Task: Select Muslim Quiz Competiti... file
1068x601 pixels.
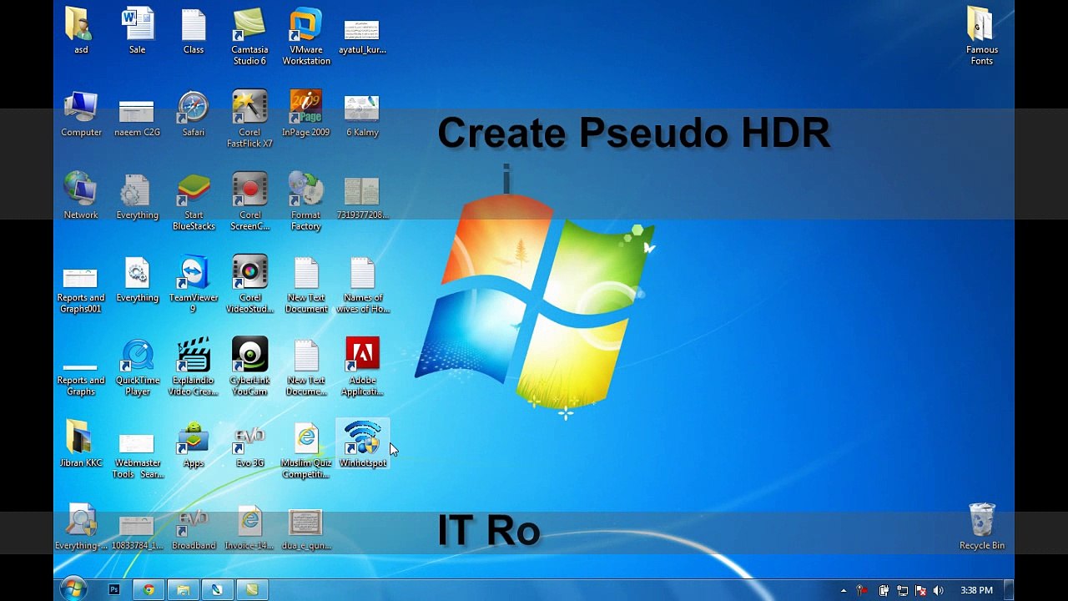Action: tap(306, 449)
